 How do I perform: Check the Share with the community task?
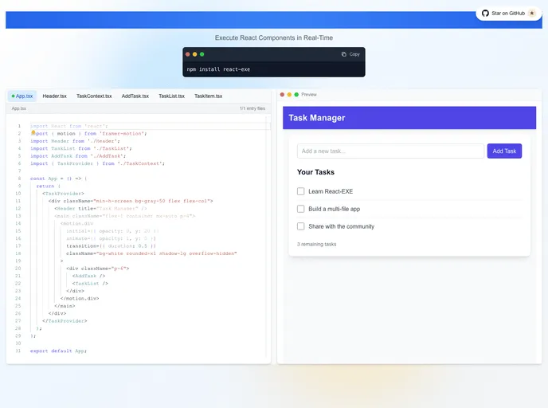300,226
